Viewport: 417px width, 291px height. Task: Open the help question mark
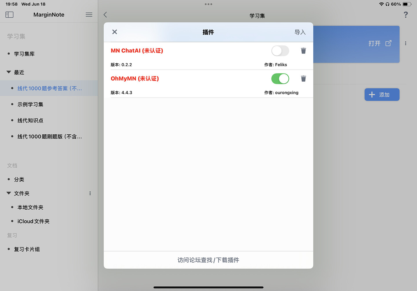pos(406,15)
